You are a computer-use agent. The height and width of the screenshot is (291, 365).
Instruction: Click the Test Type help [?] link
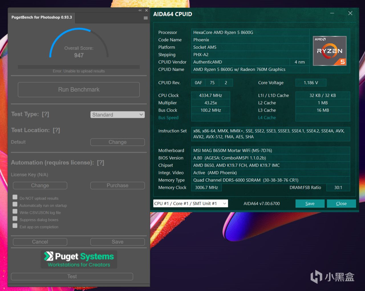point(45,114)
